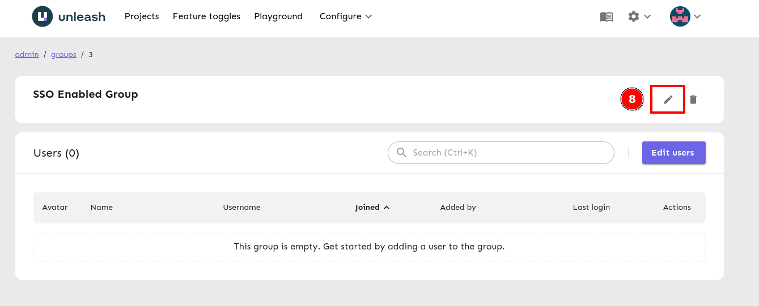Expand the chevron next to user avatar
The image size is (759, 306).
pyautogui.click(x=698, y=17)
